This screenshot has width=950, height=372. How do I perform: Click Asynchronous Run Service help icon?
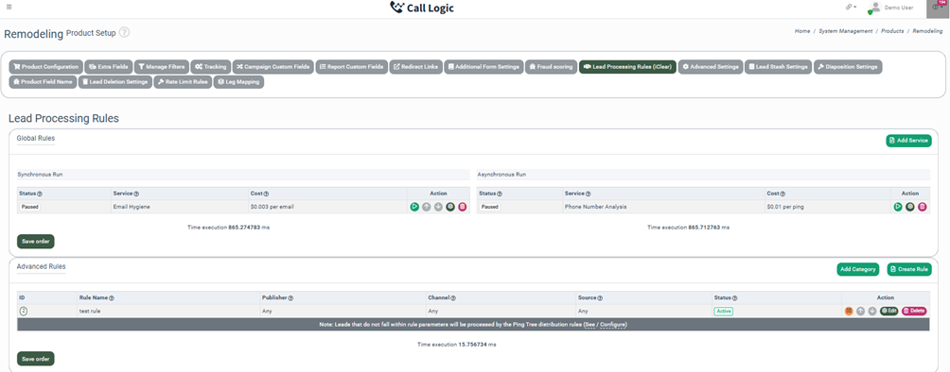point(588,194)
